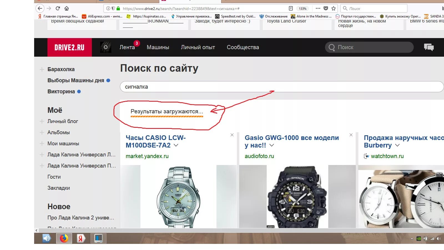Open the Лента menu item
444x250 pixels.
[x=127, y=47]
